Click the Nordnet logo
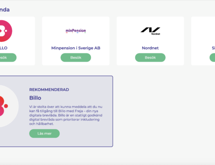215x165 pixels. 150,31
